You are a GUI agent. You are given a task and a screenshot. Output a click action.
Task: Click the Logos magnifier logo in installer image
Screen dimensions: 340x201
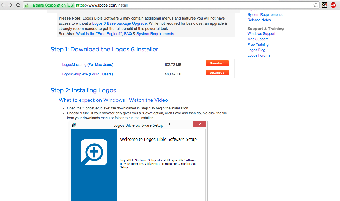click(94, 152)
